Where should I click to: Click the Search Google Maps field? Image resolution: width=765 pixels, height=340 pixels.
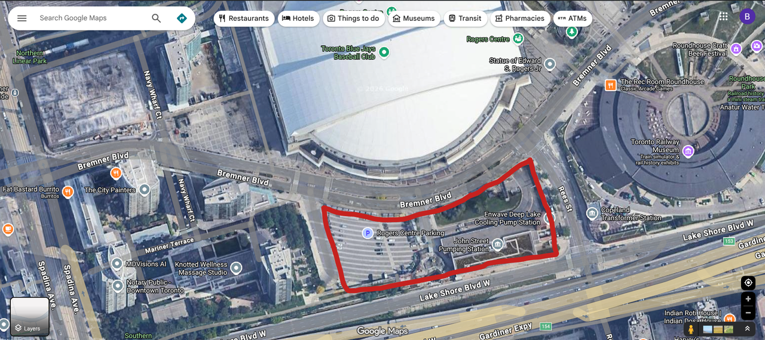click(x=90, y=18)
